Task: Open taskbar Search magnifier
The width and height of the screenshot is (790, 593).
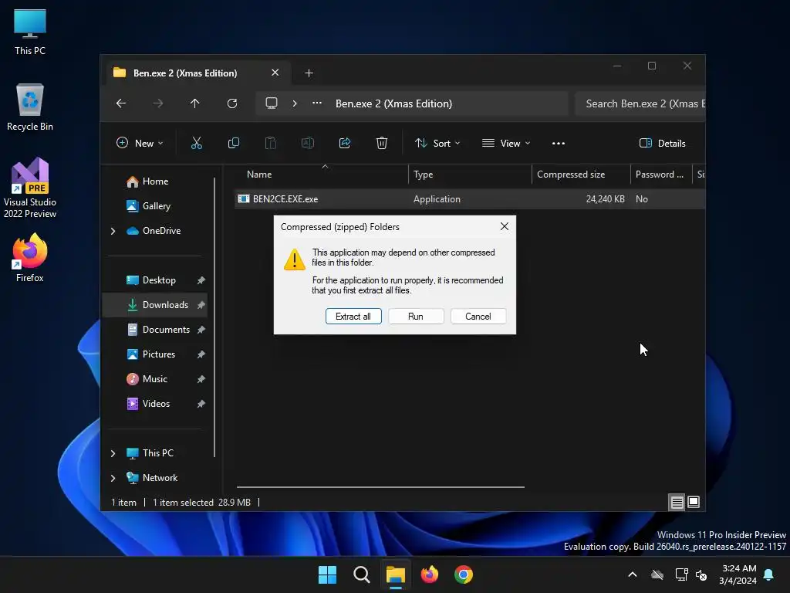Action: pyautogui.click(x=361, y=574)
